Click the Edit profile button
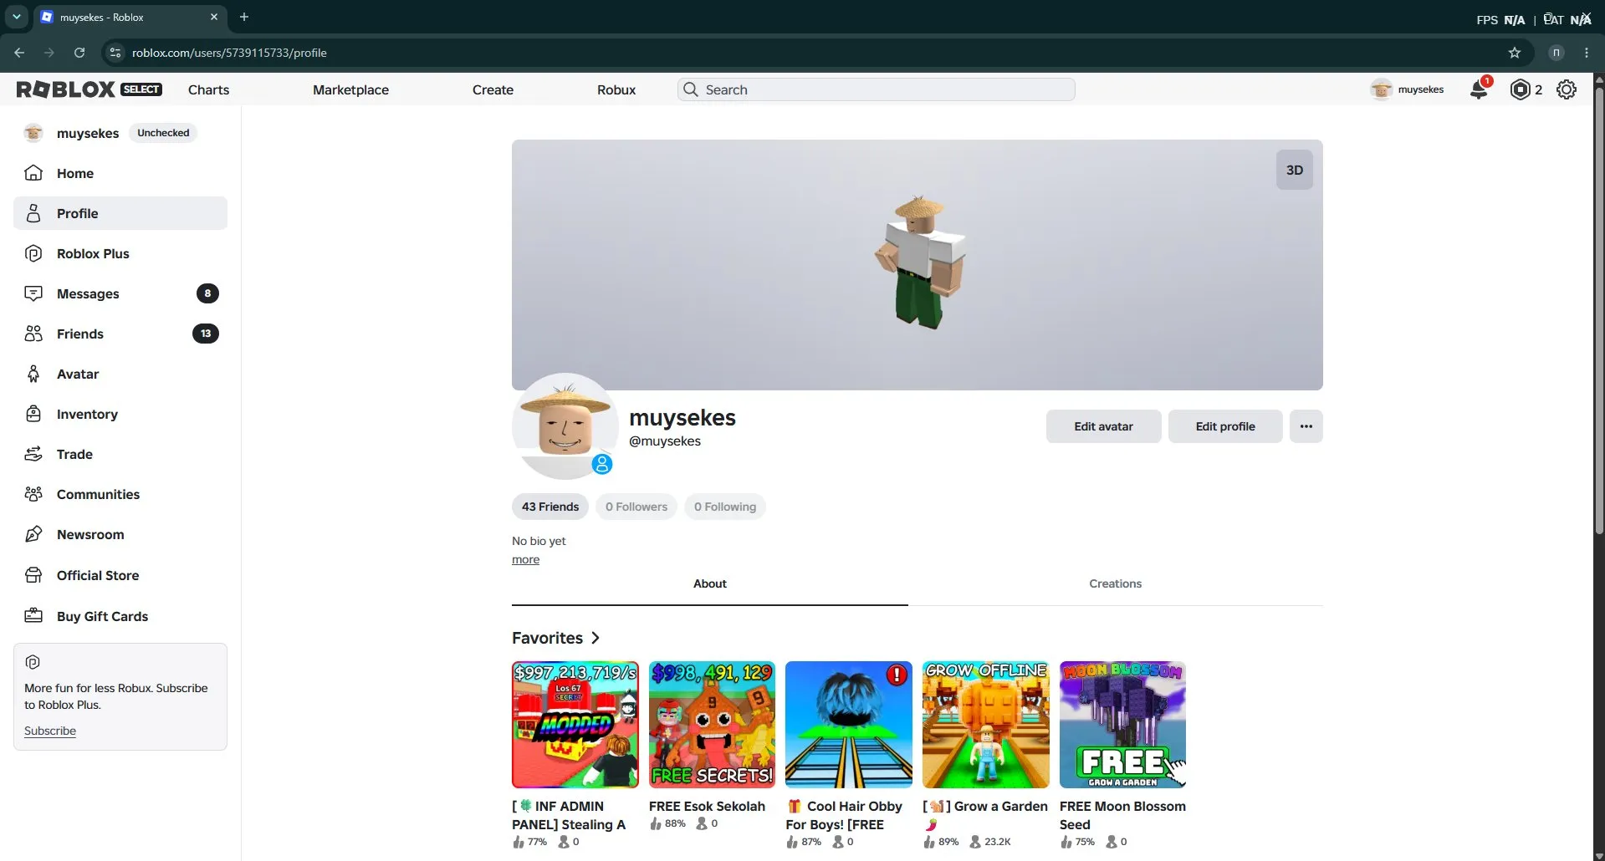Screen dimensions: 1605x861 1225,426
